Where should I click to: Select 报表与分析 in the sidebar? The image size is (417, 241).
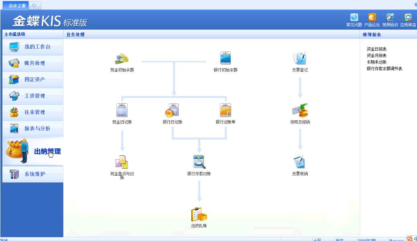click(x=33, y=129)
